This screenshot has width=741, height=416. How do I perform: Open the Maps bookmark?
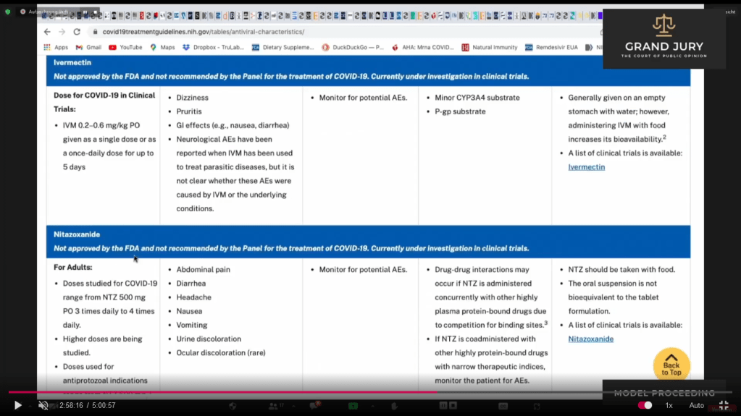(x=162, y=48)
